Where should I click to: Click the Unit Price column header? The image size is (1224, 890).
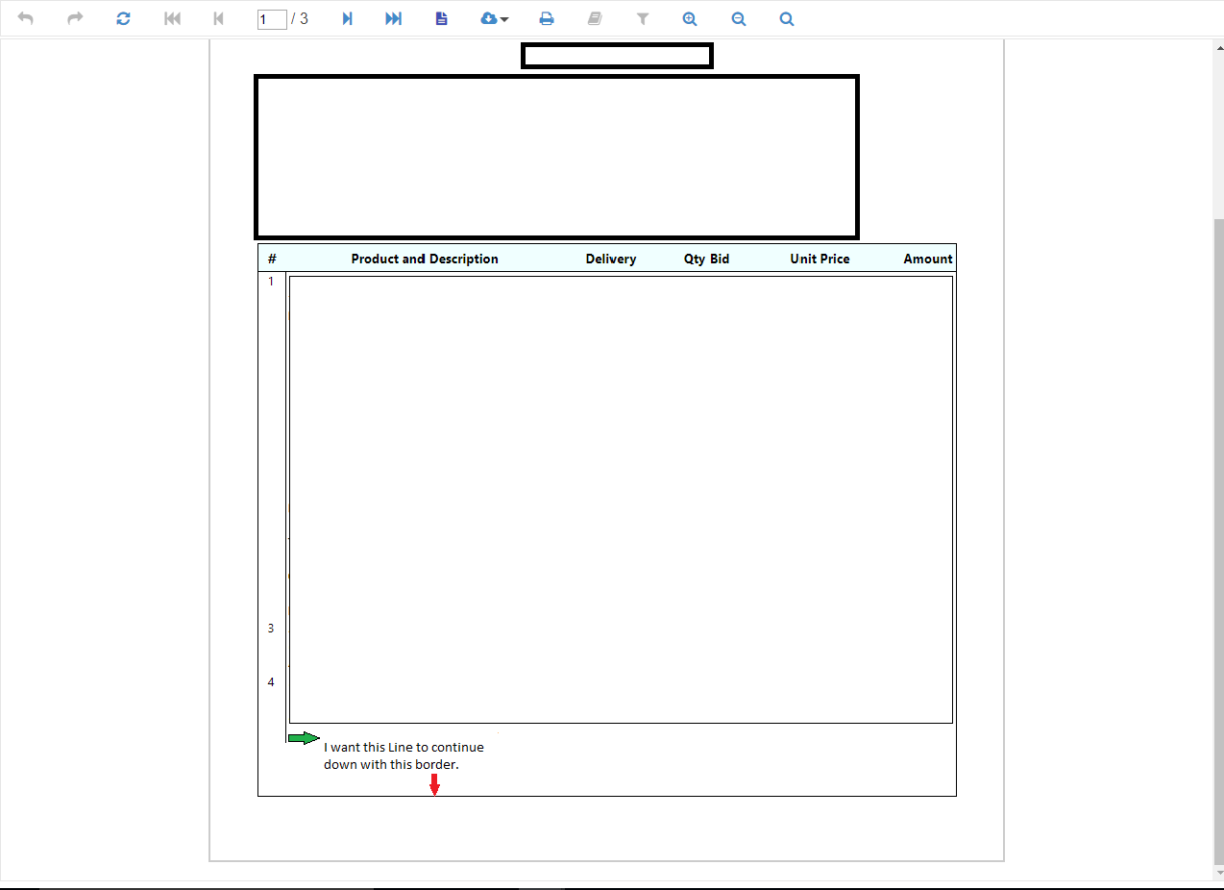[820, 259]
